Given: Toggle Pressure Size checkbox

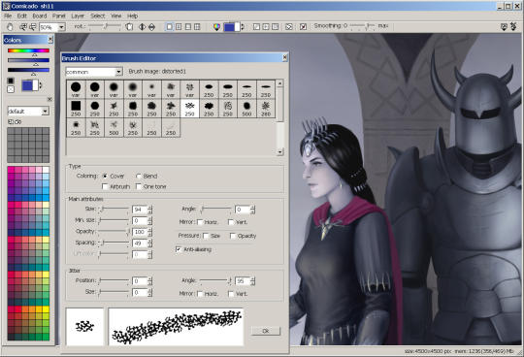Looking at the screenshot, I should 206,236.
